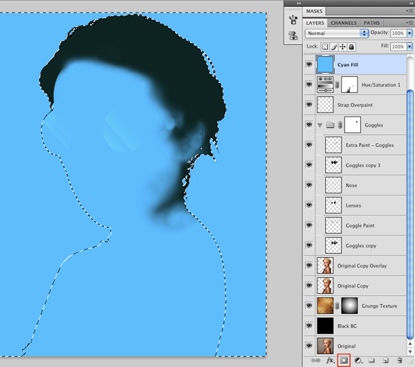415x367 pixels.
Task: Create new fill or adjustment layer
Action: pos(358,360)
